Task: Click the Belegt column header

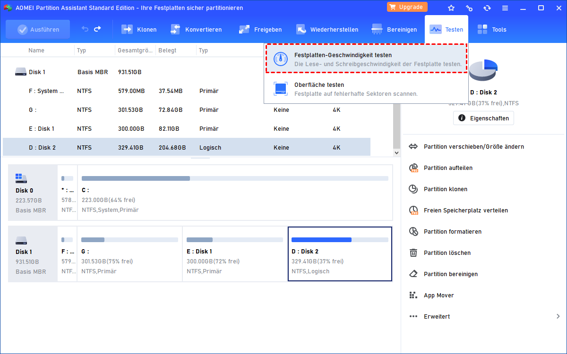Action: point(167,50)
